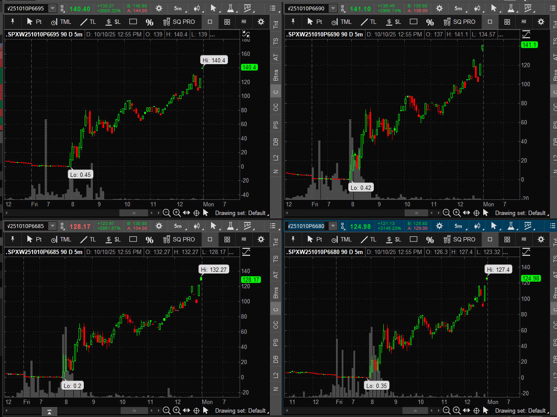Click the symbol link icon beside P6685
Screen dimensions: 557x417
(63, 226)
